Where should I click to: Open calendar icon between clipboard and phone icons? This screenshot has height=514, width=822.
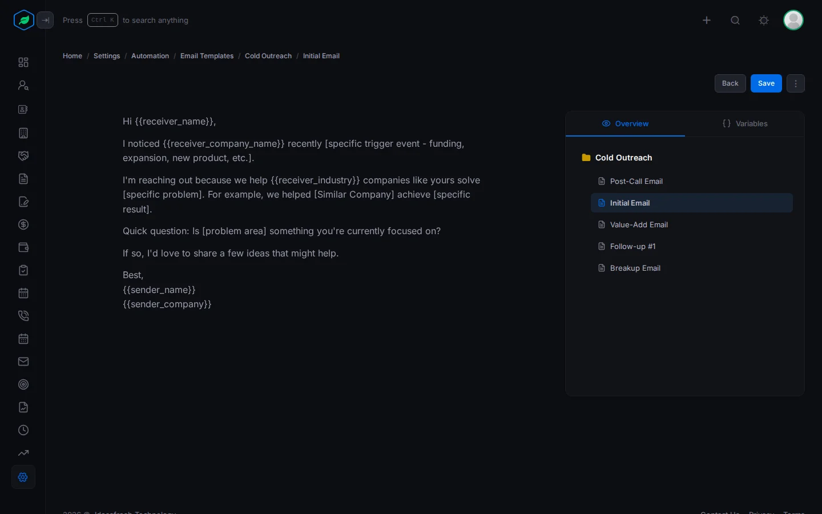click(x=23, y=293)
